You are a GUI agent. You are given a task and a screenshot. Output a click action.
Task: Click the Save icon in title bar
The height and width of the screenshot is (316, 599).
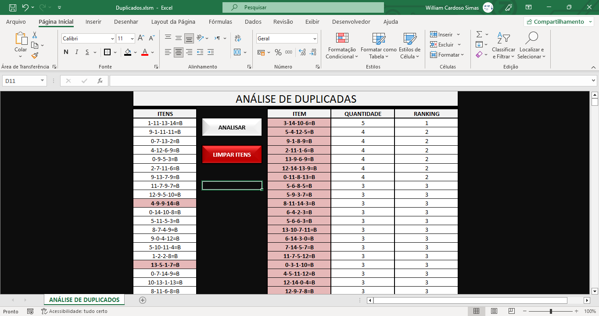click(13, 7)
